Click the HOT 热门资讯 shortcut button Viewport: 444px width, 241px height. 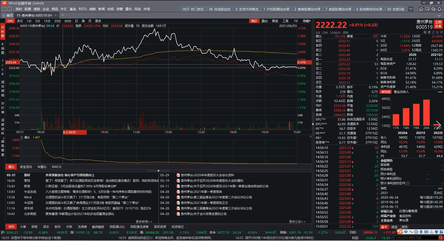coord(192,9)
